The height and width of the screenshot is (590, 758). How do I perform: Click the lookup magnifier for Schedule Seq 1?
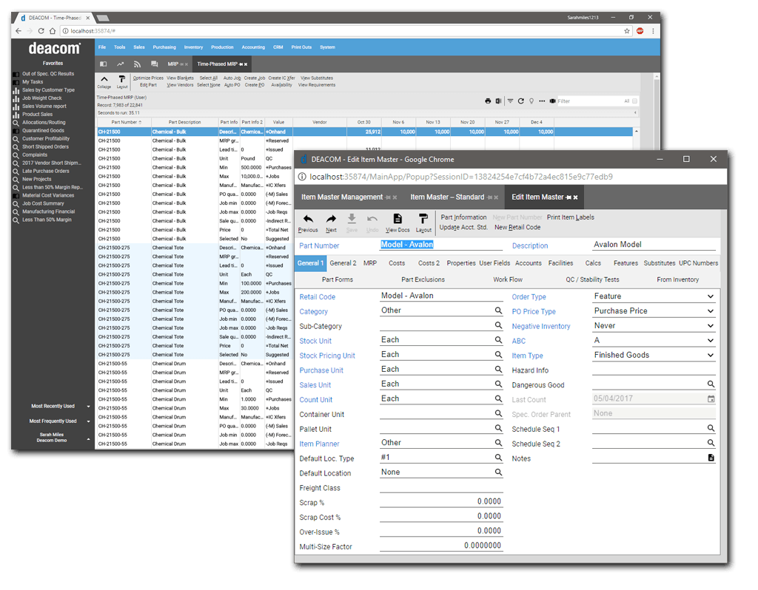tap(711, 428)
